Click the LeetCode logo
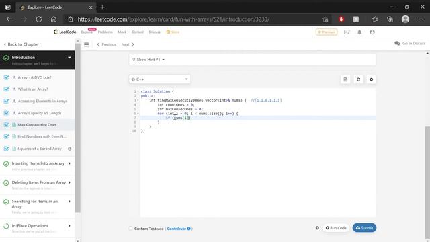 point(64,32)
